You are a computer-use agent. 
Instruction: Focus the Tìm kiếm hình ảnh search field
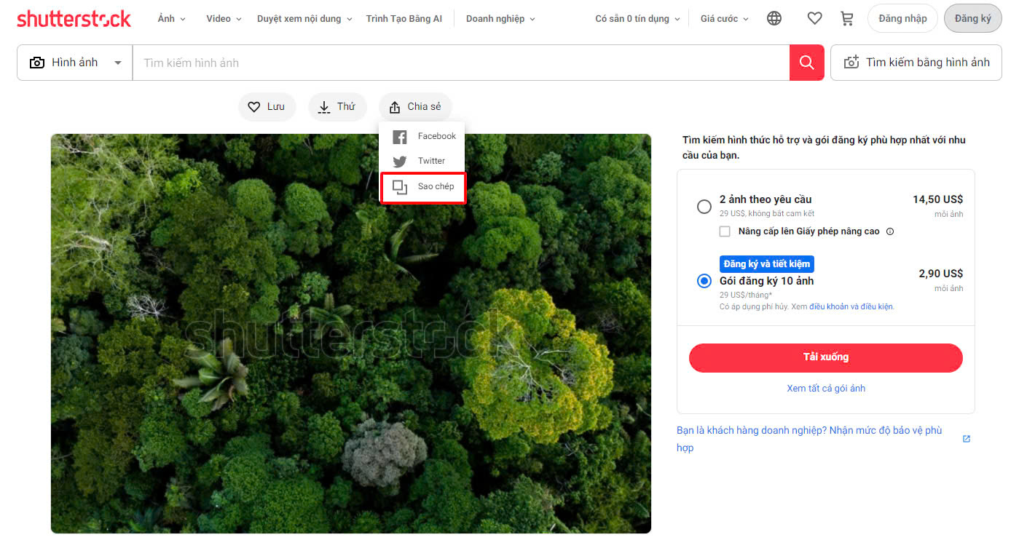point(460,63)
